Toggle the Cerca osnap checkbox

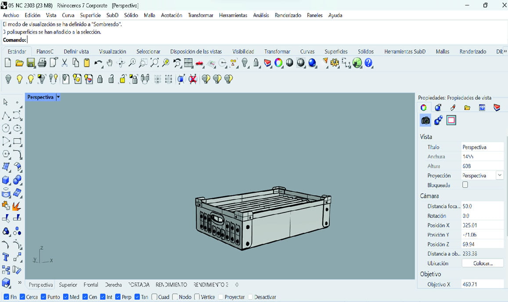[x=22, y=297]
